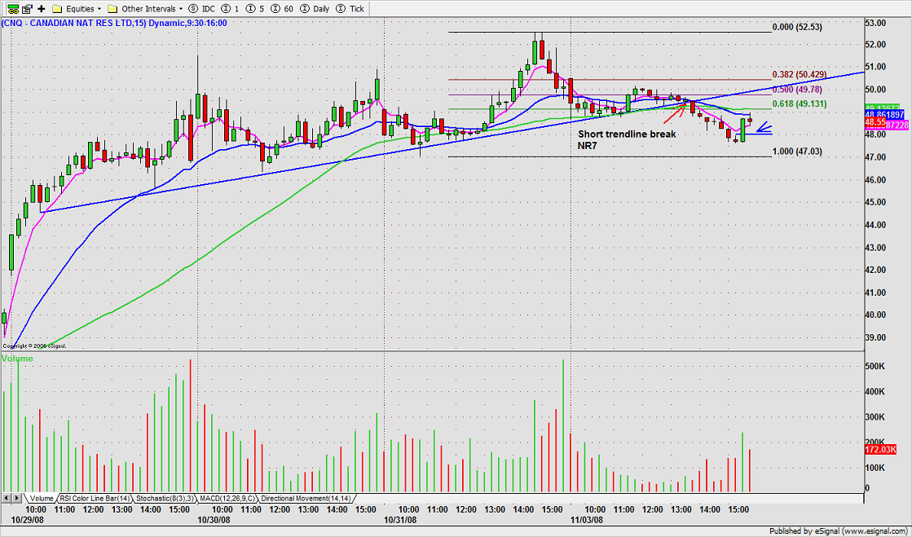Click the Published by eSignal footer text

click(x=839, y=531)
